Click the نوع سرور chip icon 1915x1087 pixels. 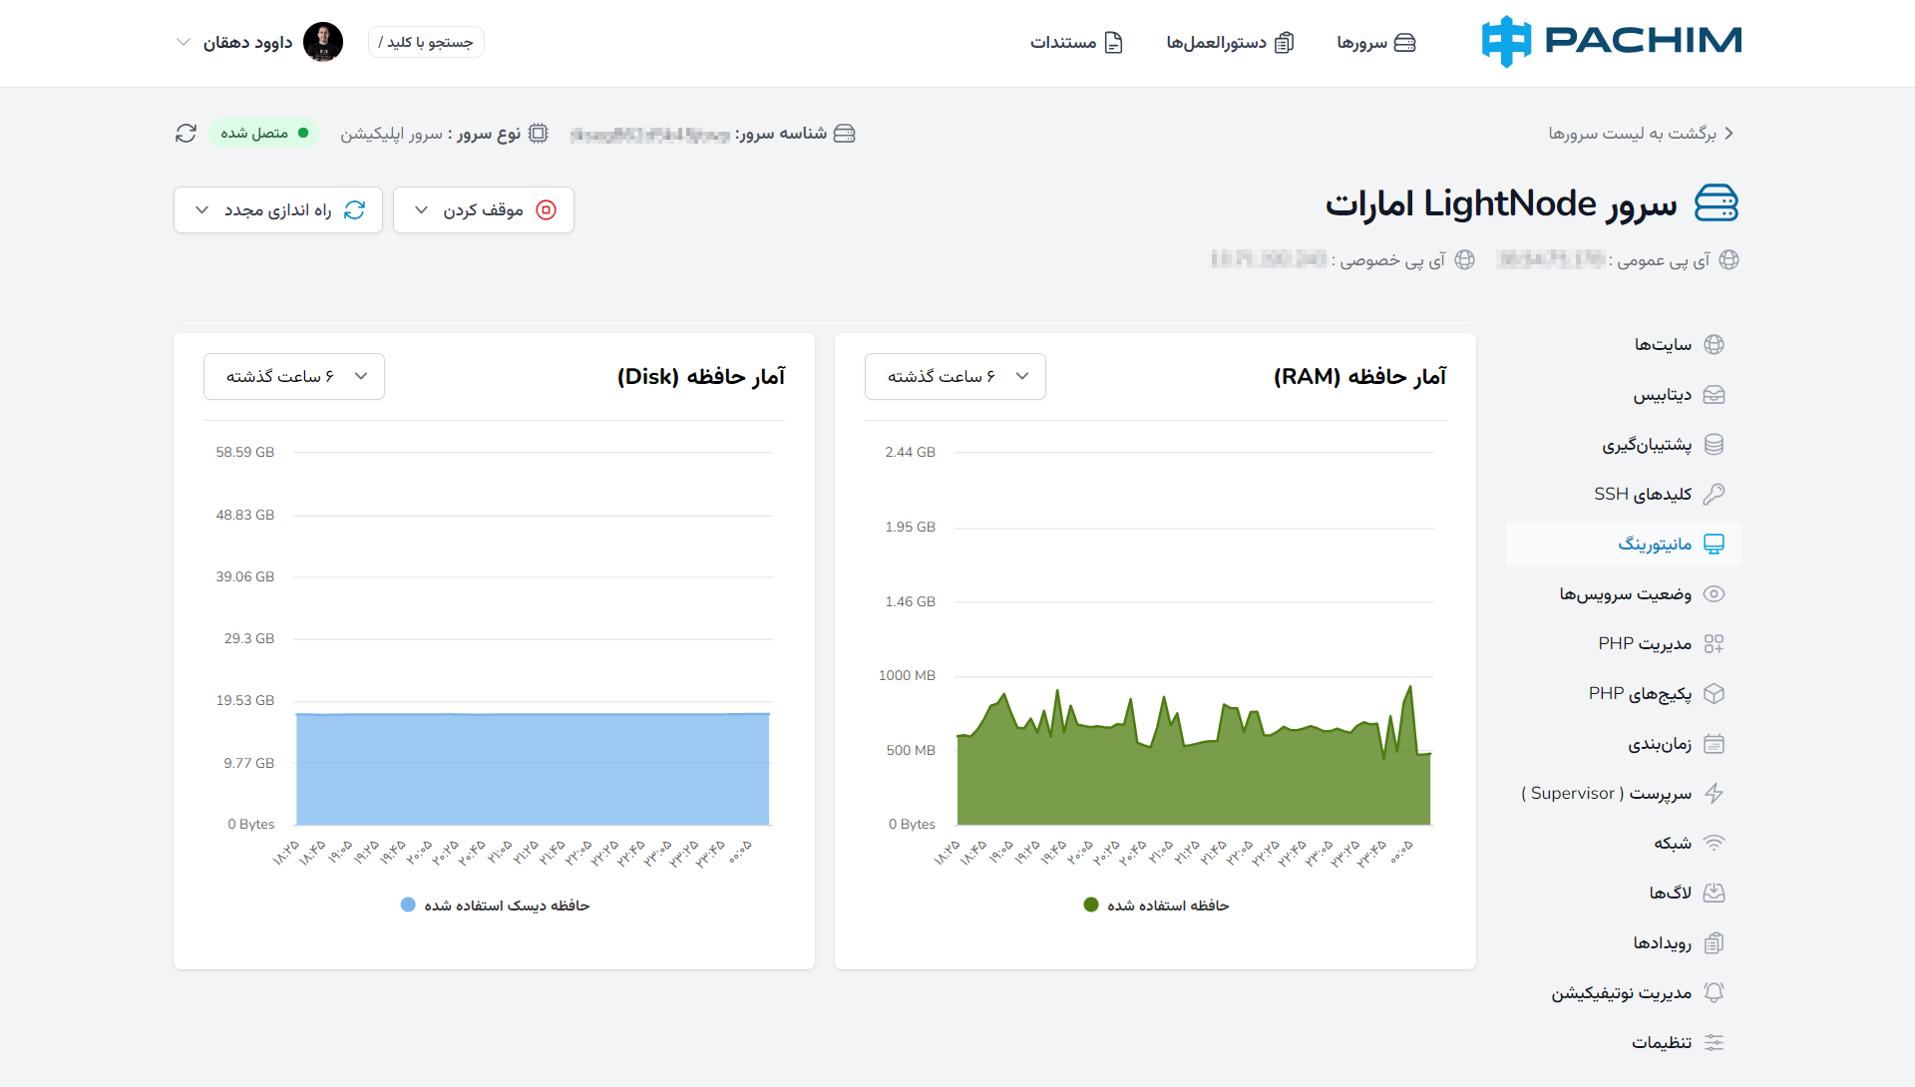coord(538,134)
